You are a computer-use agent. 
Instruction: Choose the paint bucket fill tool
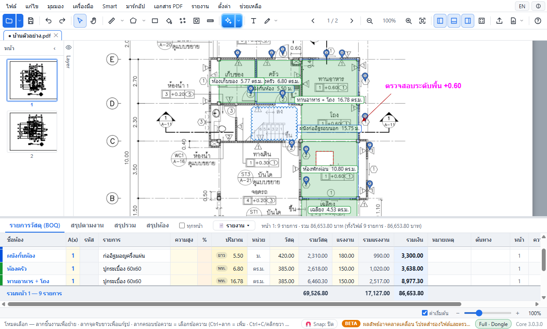[x=169, y=21]
